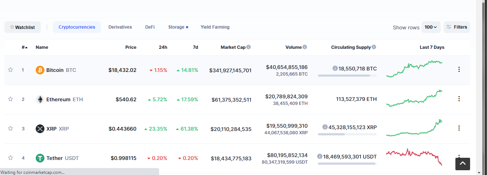Click info icon beside XRP circulating supply
This screenshot has height=175, width=487.
[x=325, y=127]
